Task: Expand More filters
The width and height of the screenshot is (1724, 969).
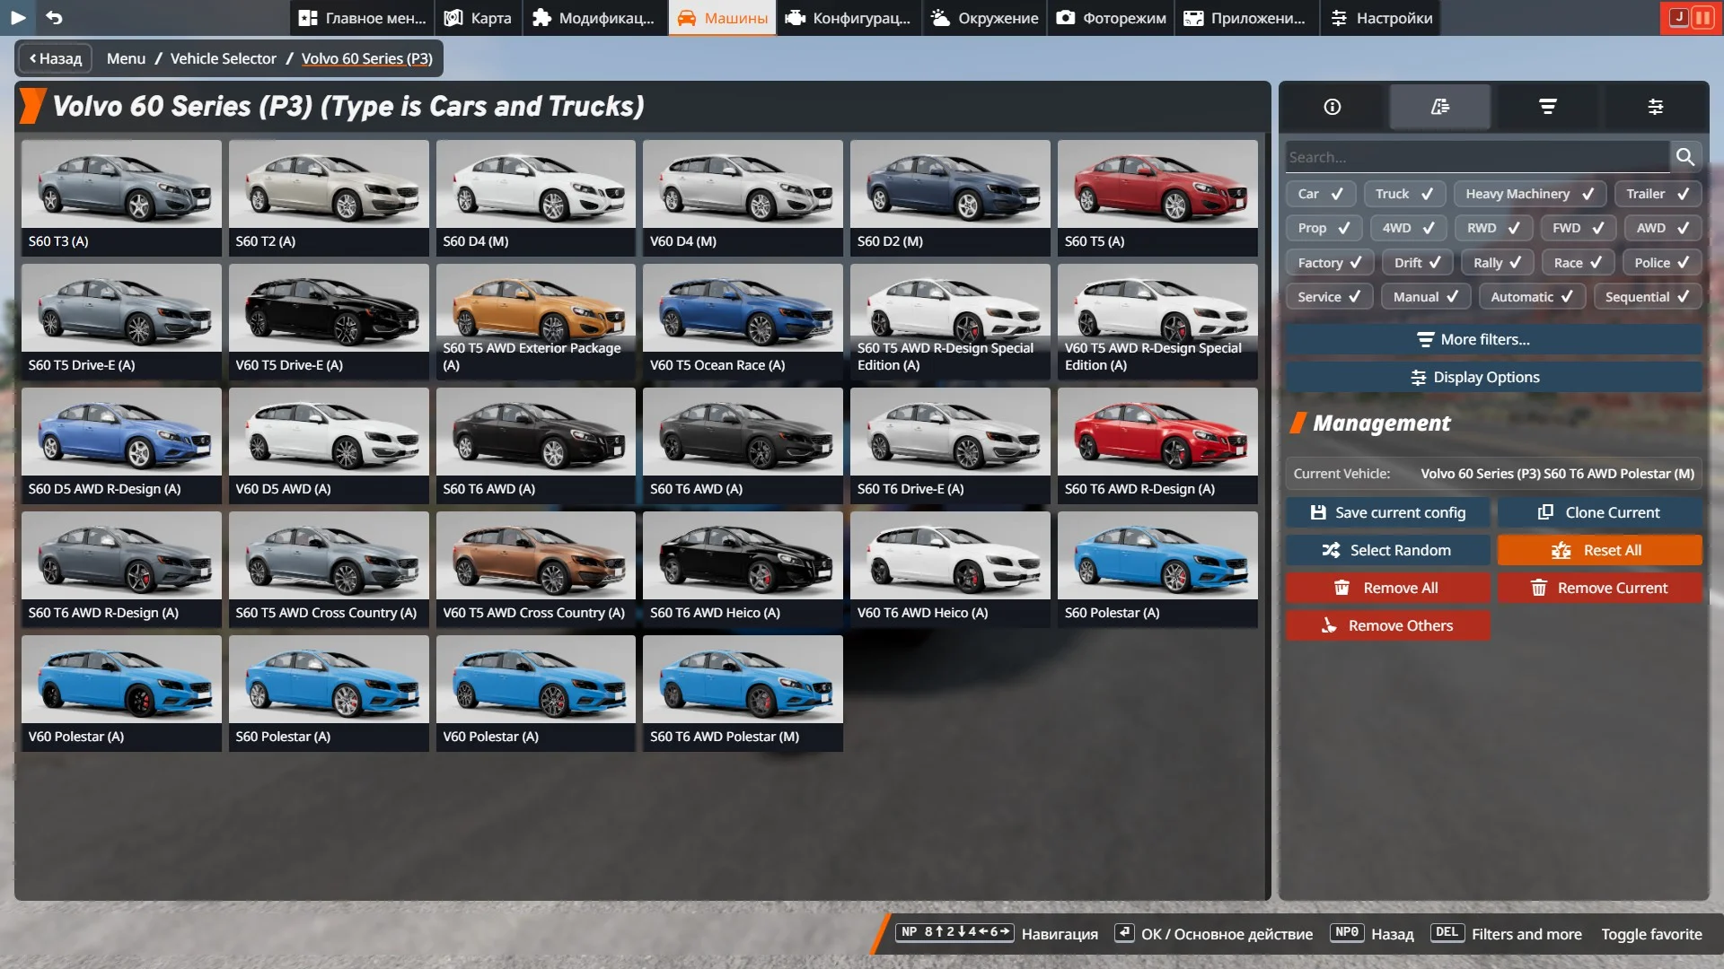Action: (x=1493, y=339)
